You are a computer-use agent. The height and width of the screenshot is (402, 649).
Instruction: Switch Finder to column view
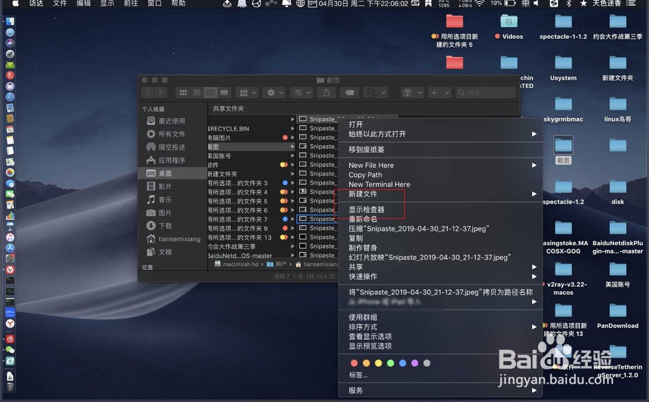[211, 93]
